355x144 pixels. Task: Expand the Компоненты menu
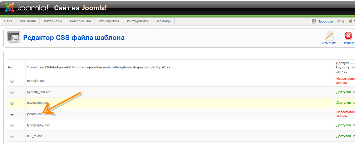coord(80,21)
